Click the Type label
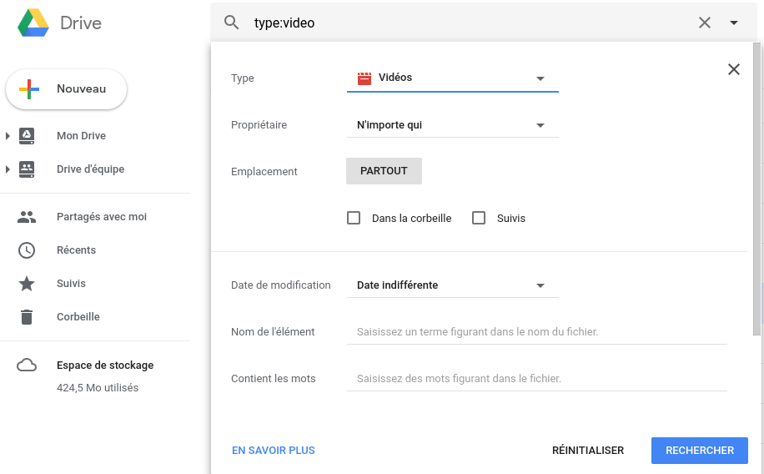Viewport: 764px width, 474px height. click(242, 78)
